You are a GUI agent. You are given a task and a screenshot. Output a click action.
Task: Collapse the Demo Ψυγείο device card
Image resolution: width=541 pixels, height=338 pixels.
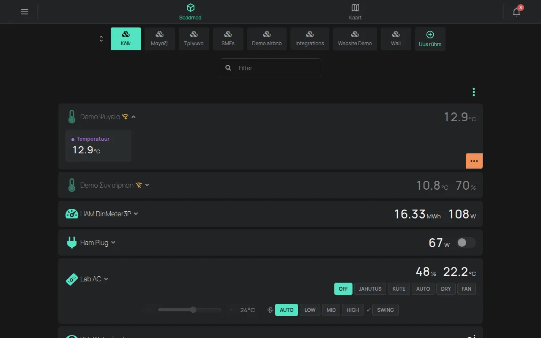click(134, 117)
